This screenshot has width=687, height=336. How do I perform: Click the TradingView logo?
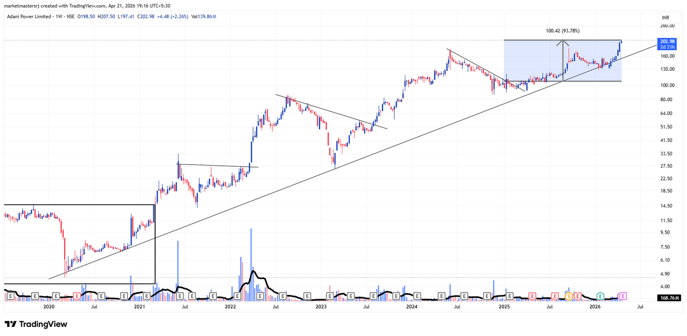click(x=35, y=324)
